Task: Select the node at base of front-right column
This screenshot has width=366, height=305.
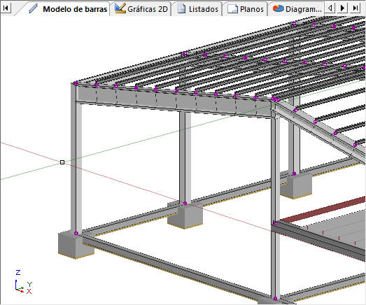Action: (x=275, y=299)
